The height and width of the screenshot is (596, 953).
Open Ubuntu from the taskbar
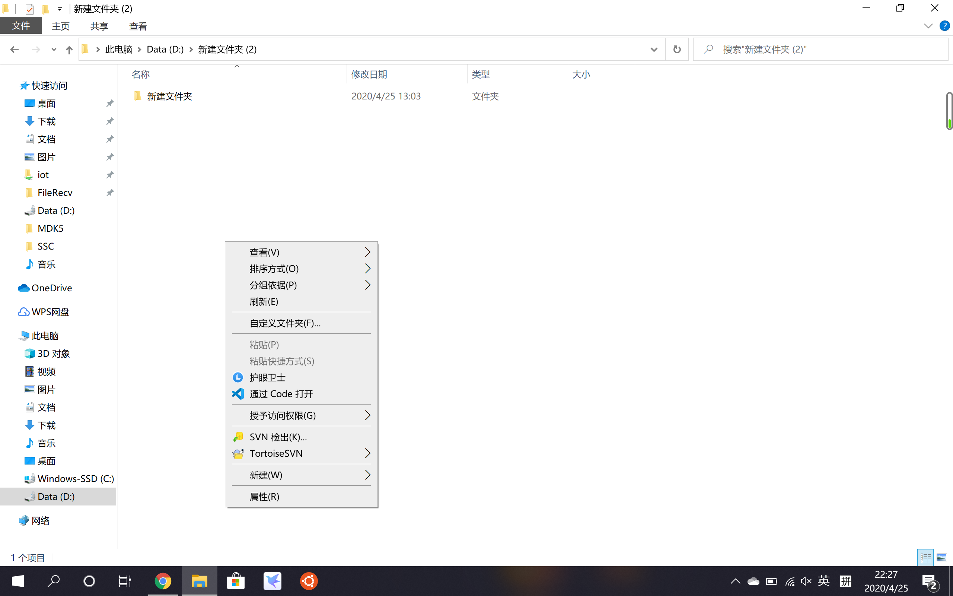click(309, 581)
